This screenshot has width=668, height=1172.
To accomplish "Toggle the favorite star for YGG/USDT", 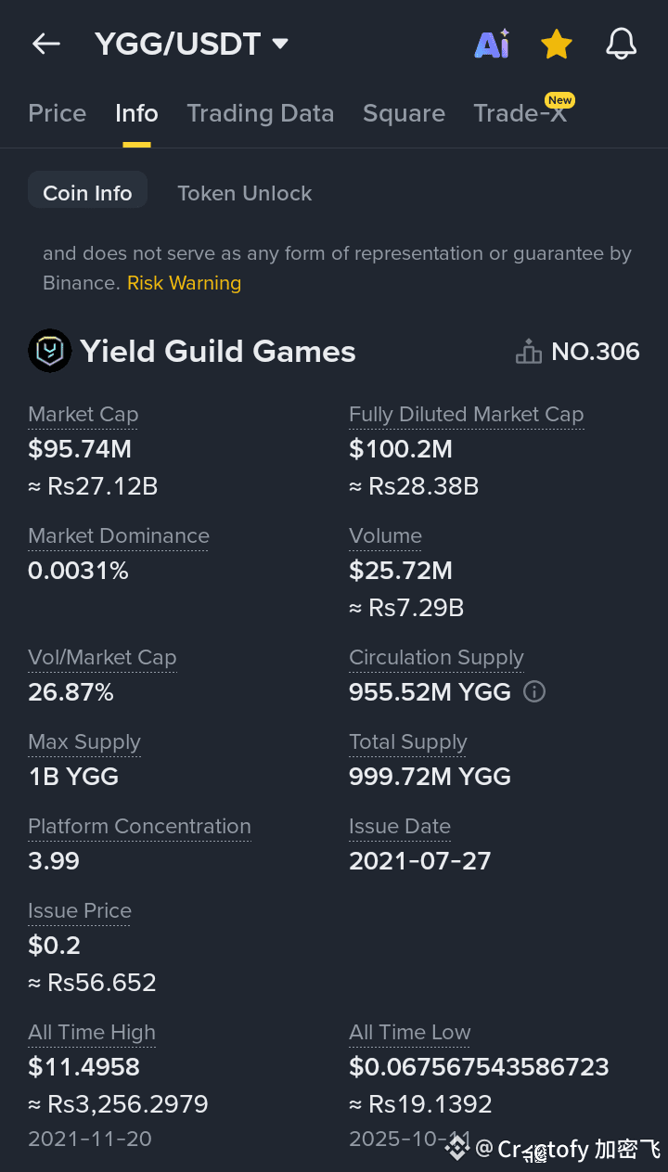I will point(556,44).
